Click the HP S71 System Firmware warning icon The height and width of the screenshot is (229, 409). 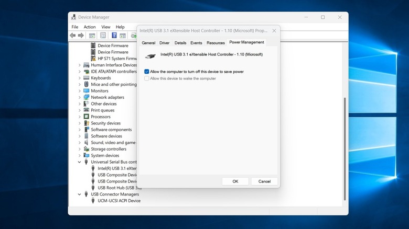pyautogui.click(x=93, y=58)
